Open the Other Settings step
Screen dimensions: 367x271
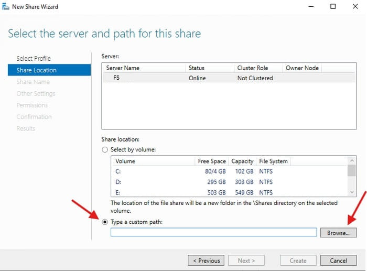pos(36,93)
